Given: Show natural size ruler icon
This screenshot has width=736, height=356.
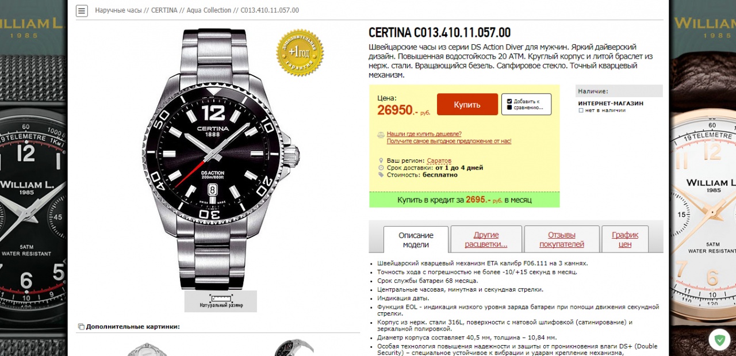Looking at the screenshot, I should coord(221,298).
